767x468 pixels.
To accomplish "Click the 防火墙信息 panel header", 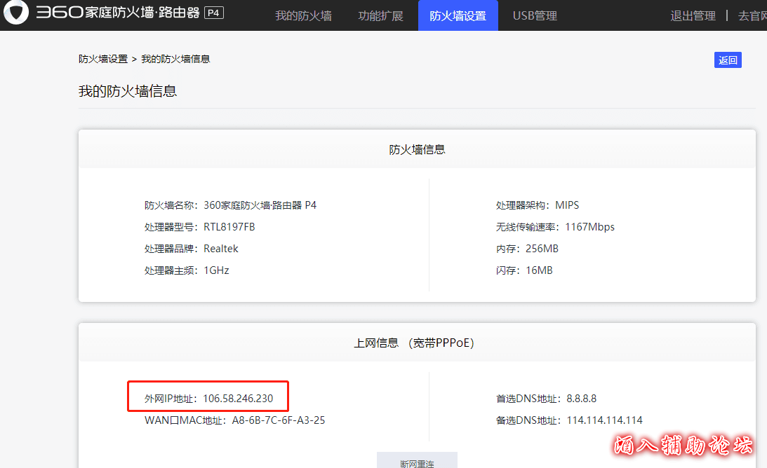I will [417, 149].
